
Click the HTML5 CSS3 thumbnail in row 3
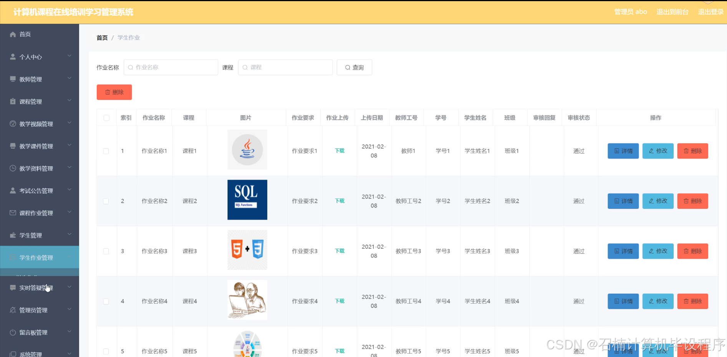pyautogui.click(x=247, y=250)
